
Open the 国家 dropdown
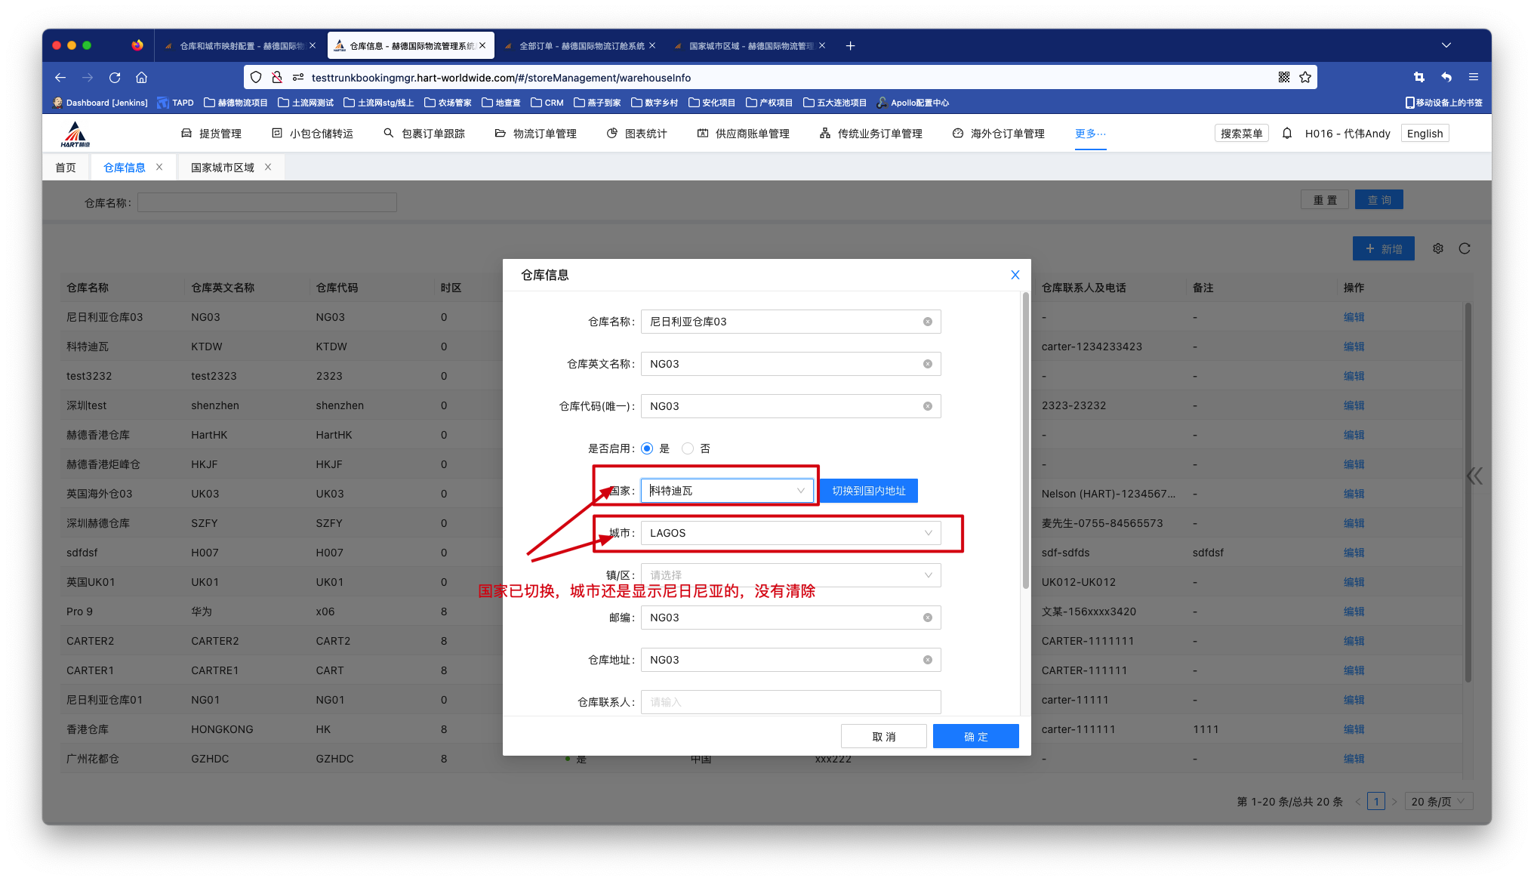pos(726,491)
